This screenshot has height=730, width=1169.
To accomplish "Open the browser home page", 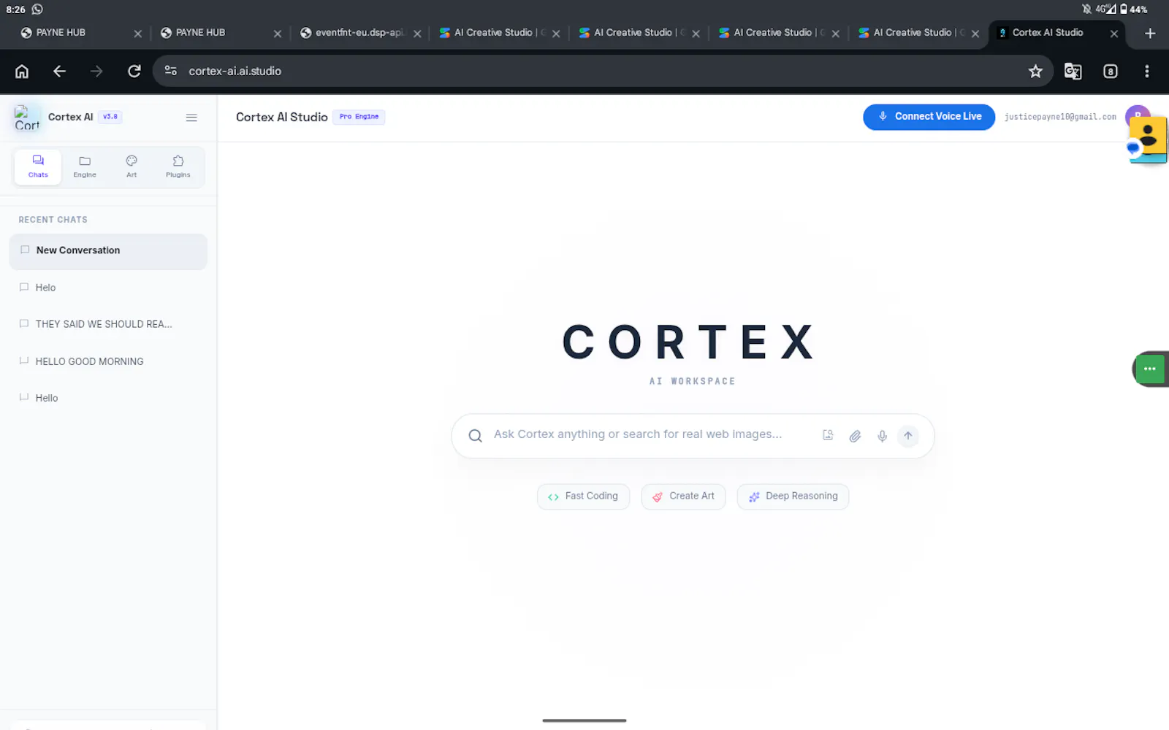I will click(22, 71).
